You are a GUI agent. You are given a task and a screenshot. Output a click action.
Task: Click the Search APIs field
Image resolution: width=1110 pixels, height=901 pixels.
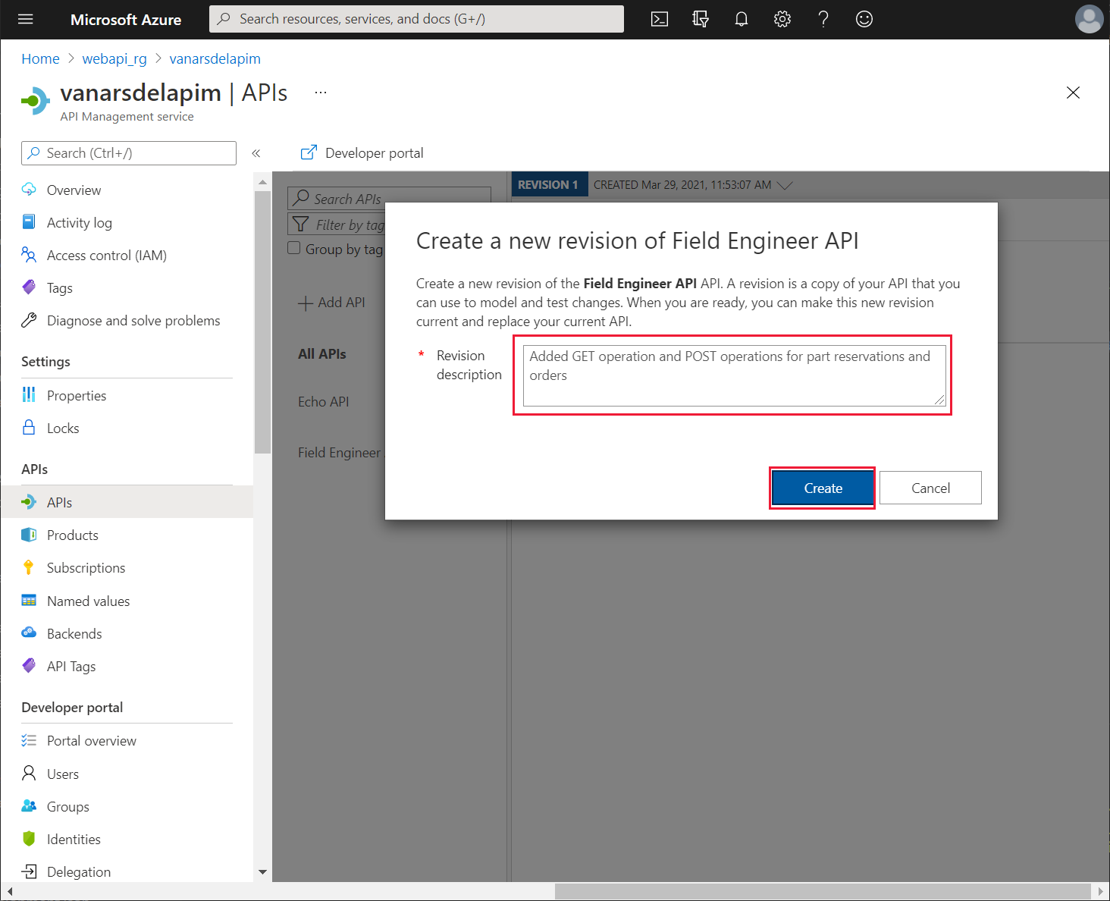click(389, 198)
